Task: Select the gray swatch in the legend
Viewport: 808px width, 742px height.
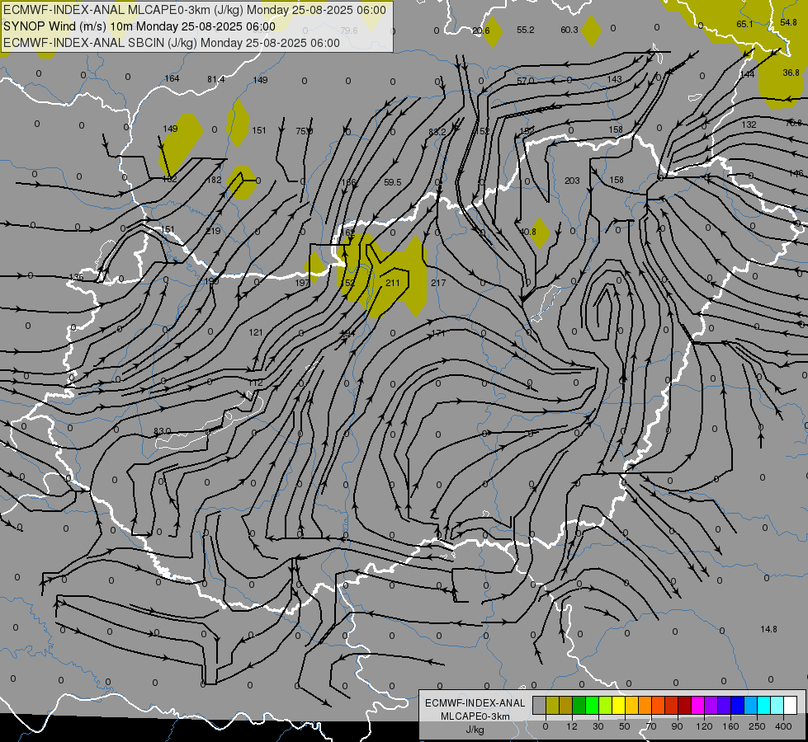Action: point(539,706)
